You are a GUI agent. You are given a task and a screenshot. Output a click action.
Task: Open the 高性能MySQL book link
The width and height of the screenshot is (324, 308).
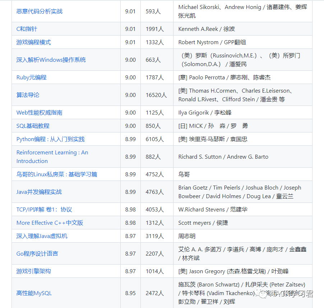pyautogui.click(x=34, y=293)
